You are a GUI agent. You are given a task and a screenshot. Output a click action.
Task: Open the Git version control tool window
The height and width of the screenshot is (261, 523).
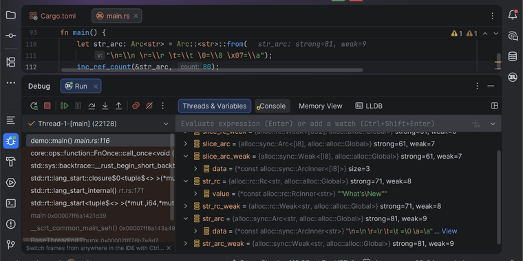click(11, 245)
